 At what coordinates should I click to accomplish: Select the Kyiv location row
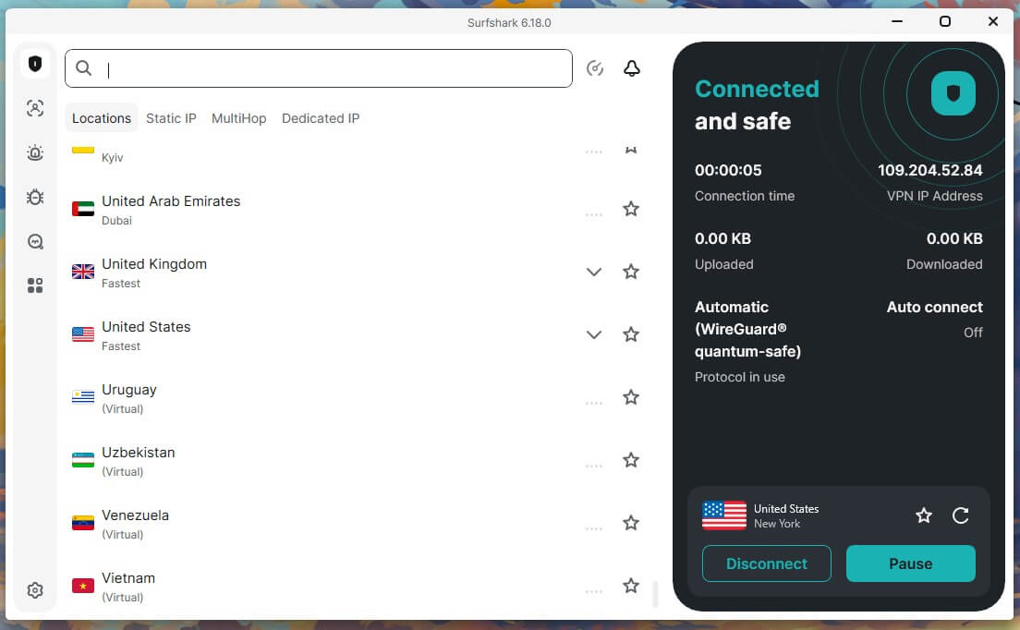pos(355,156)
